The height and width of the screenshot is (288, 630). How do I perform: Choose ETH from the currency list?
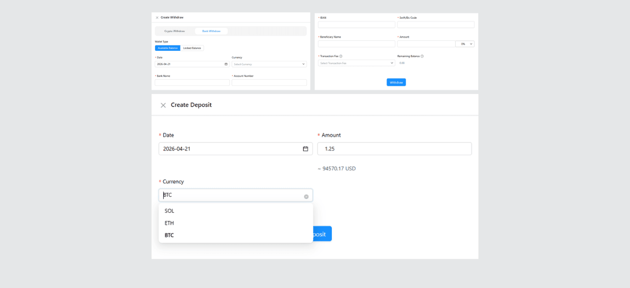tap(169, 223)
